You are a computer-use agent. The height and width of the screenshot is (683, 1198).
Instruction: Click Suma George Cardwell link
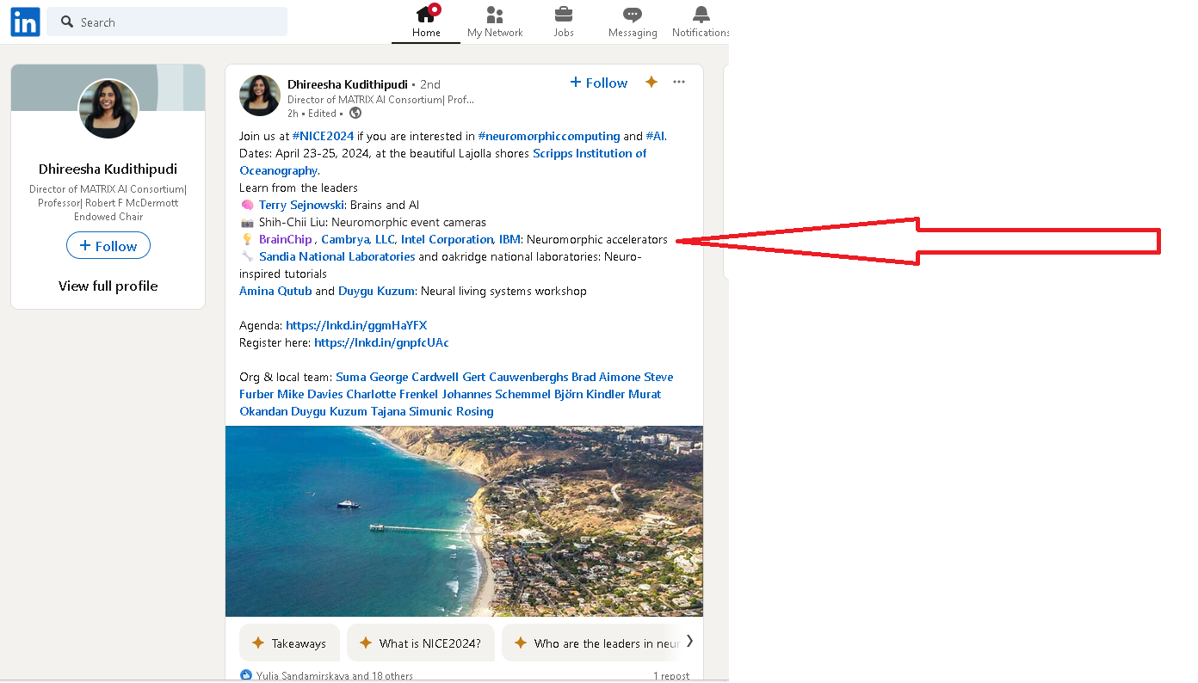(397, 377)
